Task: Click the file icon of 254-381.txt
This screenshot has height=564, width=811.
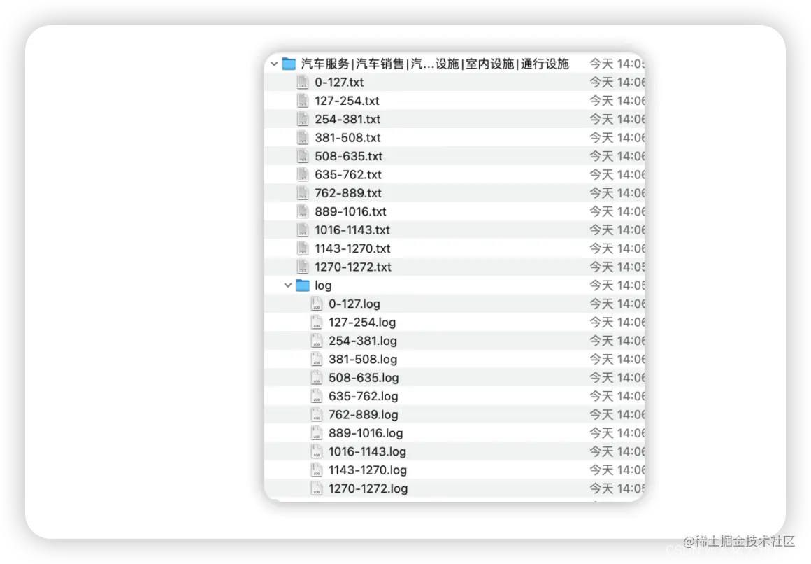Action: pos(303,119)
